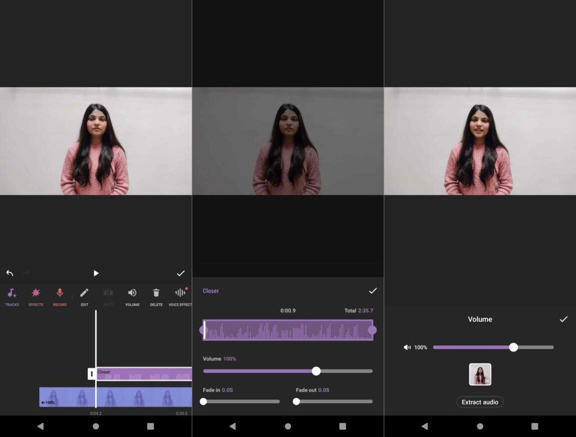Select the video clip thumbnail
This screenshot has height=437, width=576.
pos(480,374)
